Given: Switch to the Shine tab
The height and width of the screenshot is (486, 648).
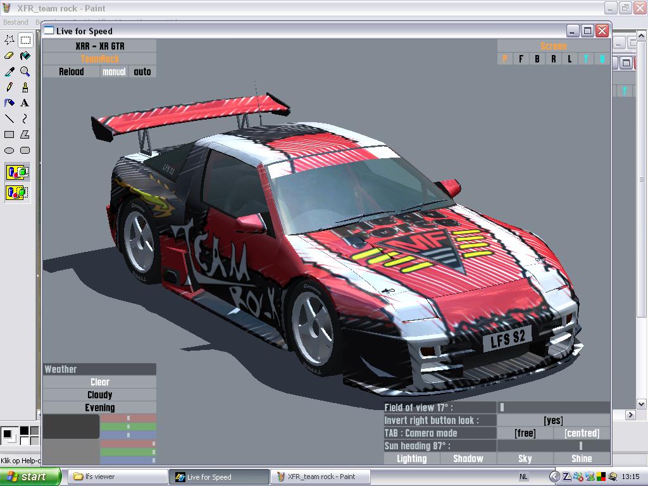Looking at the screenshot, I should click(x=582, y=458).
